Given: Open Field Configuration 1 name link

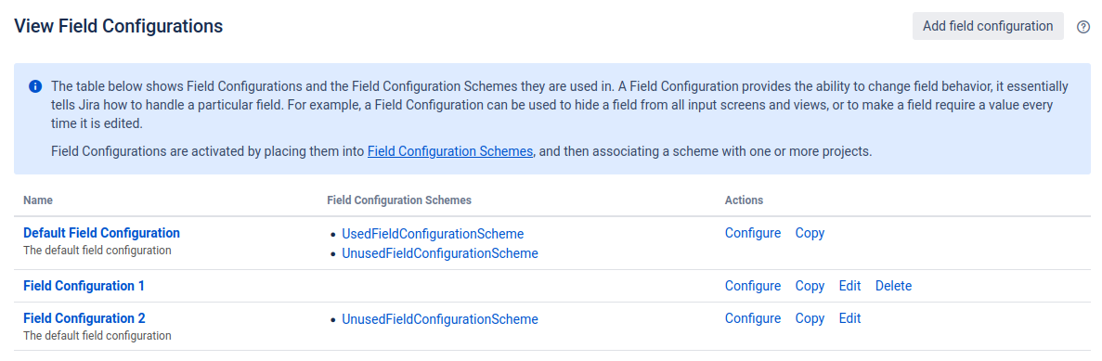Looking at the screenshot, I should pyautogui.click(x=84, y=286).
